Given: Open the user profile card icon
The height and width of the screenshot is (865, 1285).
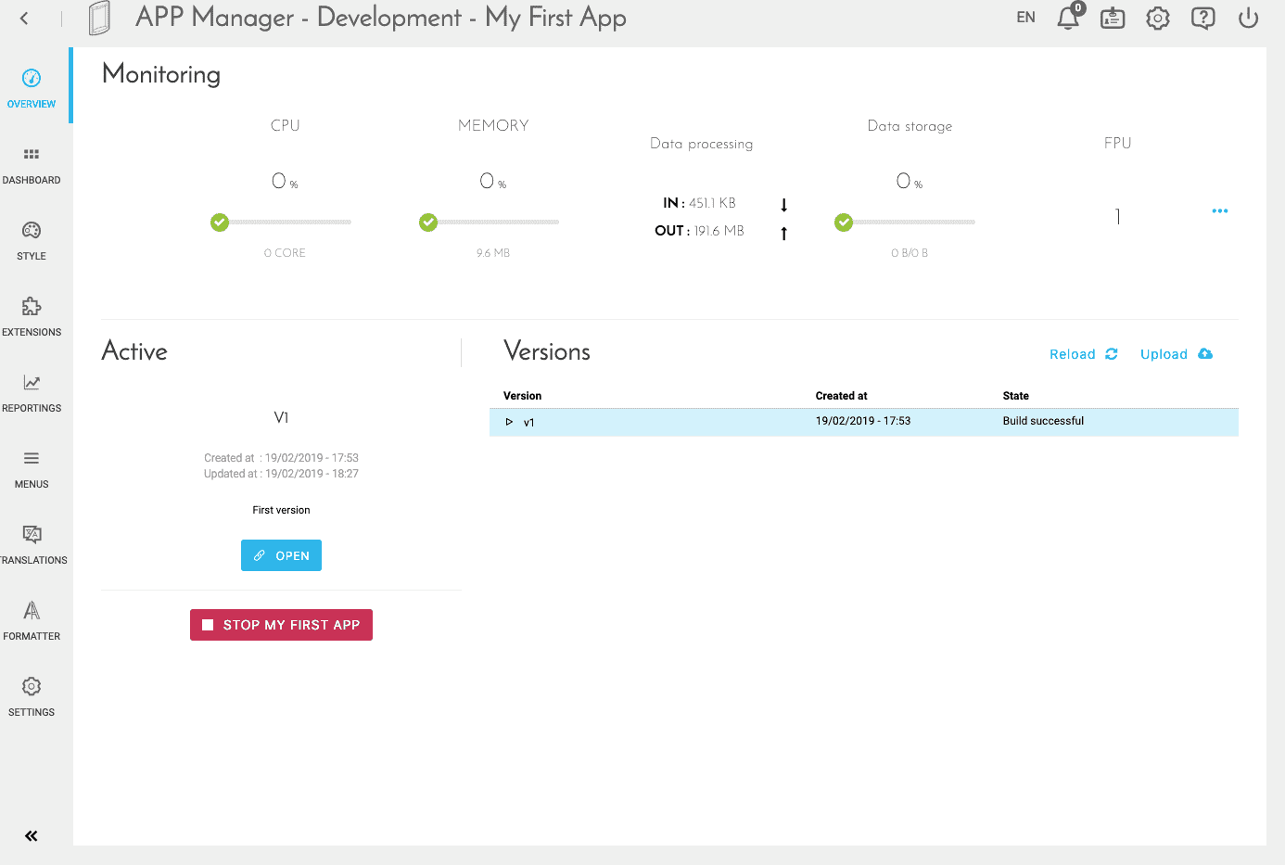Looking at the screenshot, I should [1113, 18].
